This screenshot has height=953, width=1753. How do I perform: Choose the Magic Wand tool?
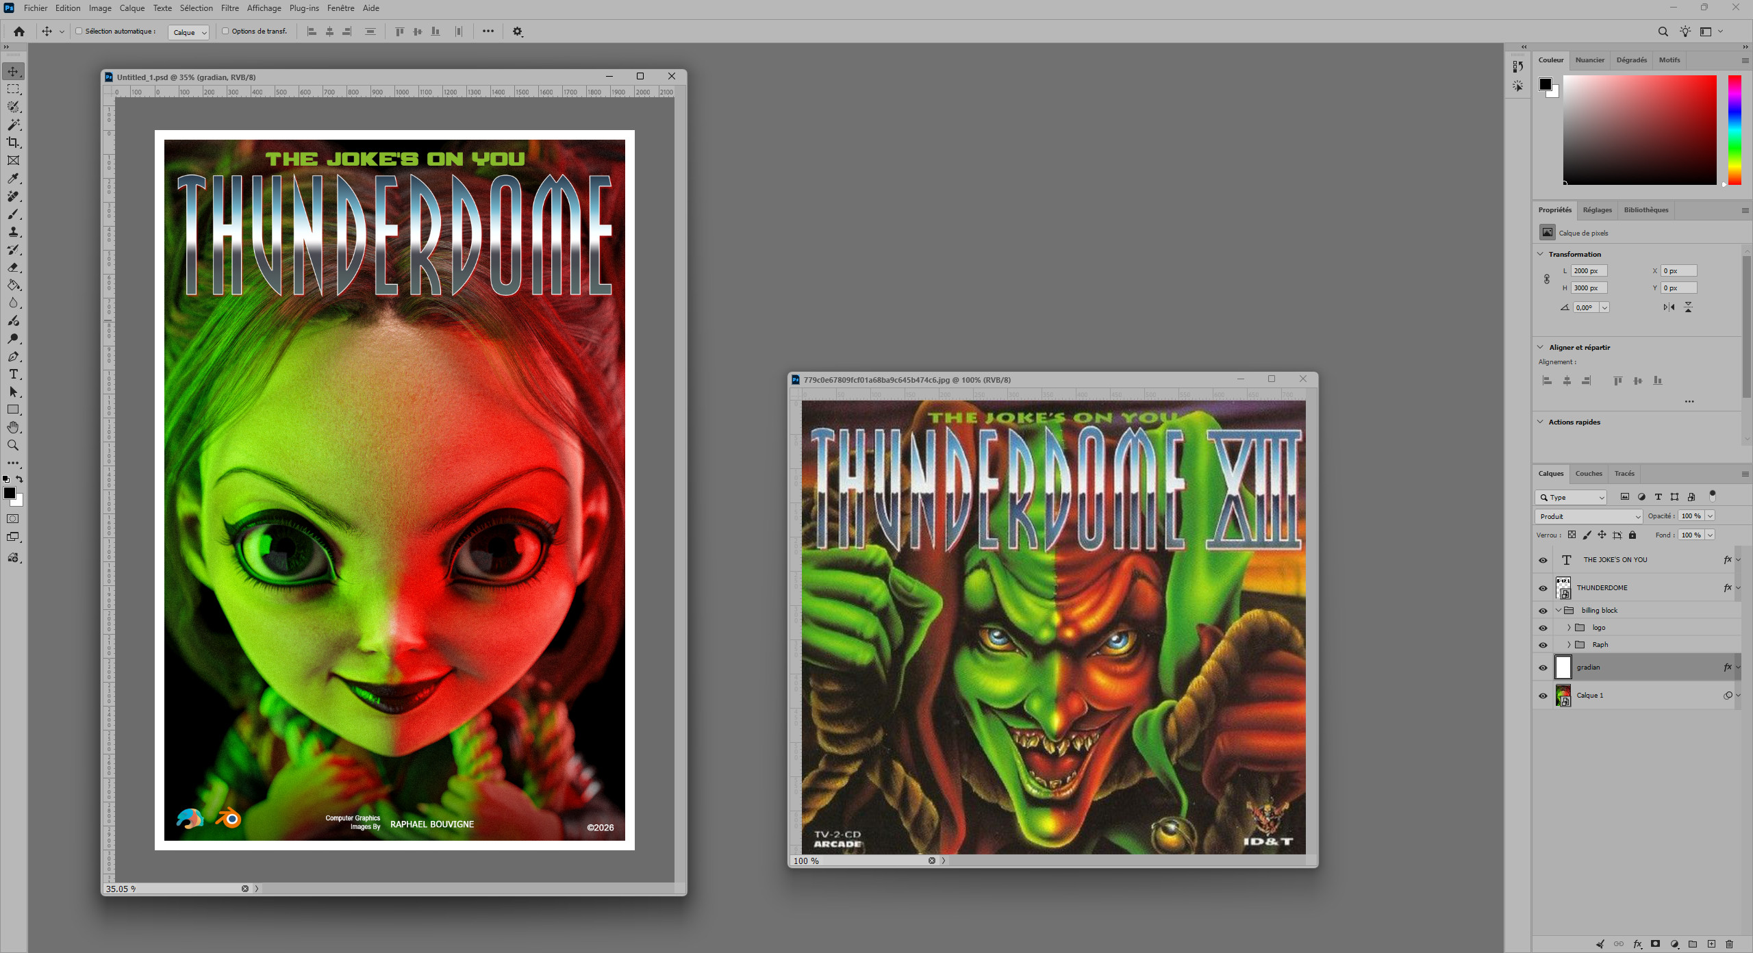(x=13, y=125)
